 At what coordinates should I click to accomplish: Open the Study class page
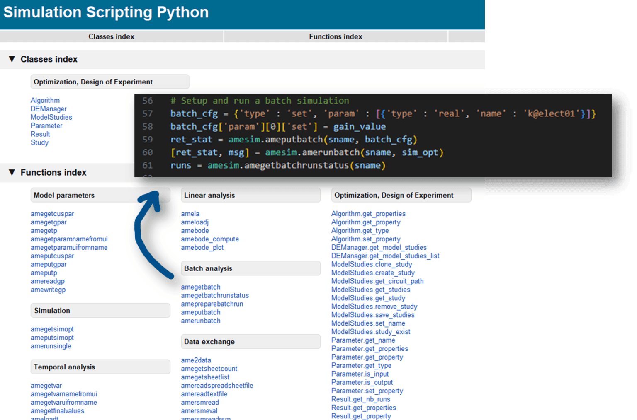39,142
